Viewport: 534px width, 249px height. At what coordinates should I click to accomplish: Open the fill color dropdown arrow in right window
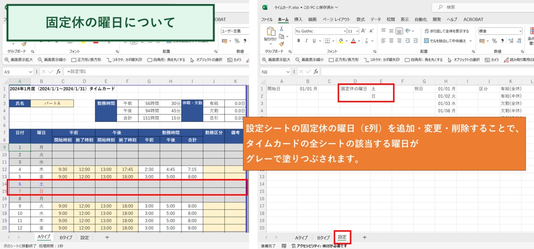(346, 41)
